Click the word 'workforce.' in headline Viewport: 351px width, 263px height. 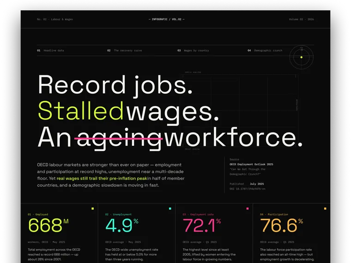(x=233, y=137)
